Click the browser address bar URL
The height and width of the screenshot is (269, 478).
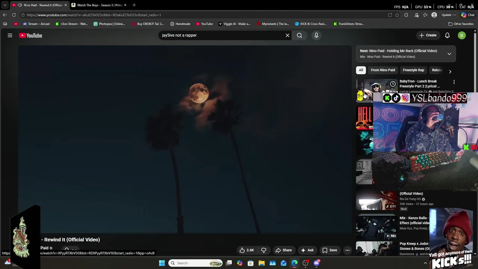(x=94, y=15)
